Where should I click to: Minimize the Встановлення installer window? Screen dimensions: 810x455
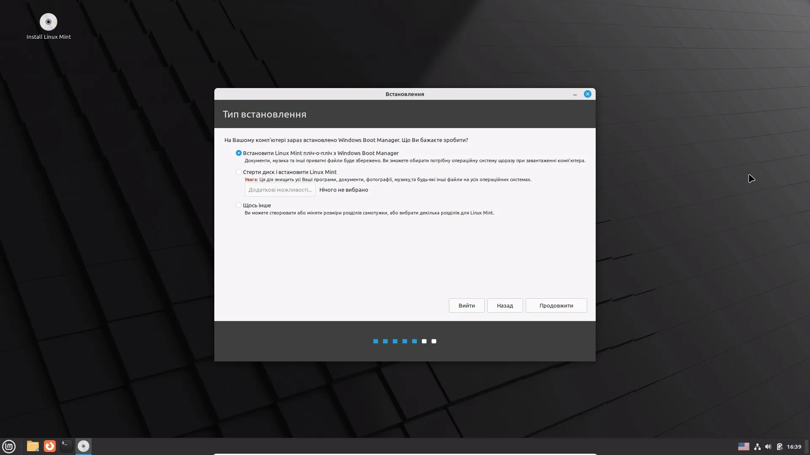[575, 94]
